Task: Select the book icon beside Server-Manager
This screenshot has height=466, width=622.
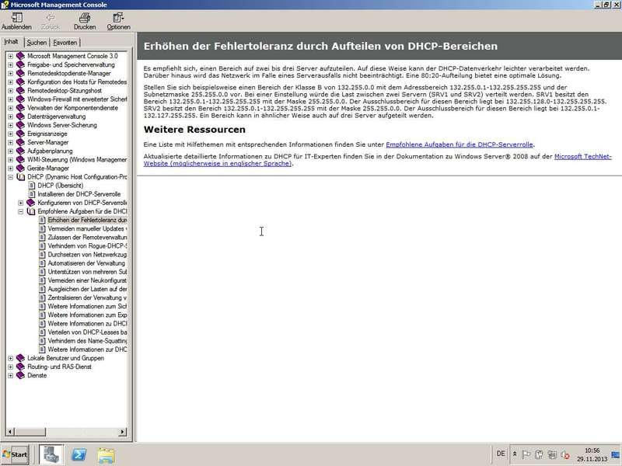Action: coord(21,143)
